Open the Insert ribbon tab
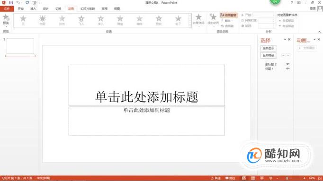This screenshot has width=323, height=181. [33, 9]
